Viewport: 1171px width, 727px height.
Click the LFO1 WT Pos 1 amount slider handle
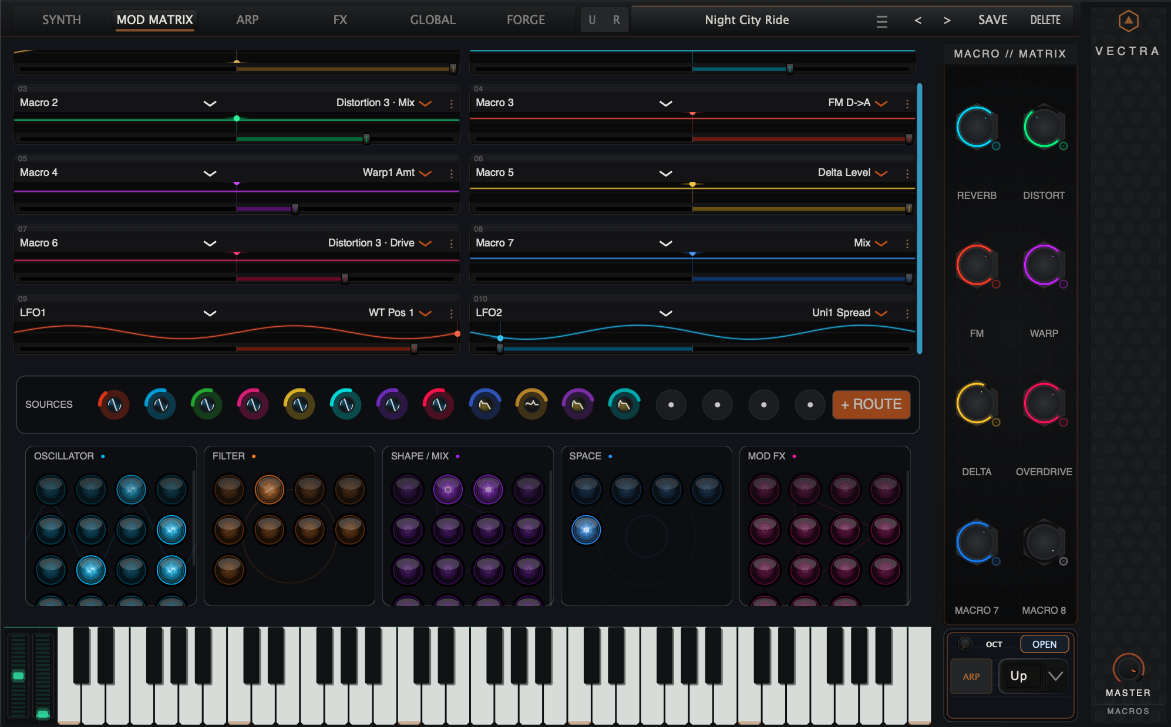click(414, 349)
